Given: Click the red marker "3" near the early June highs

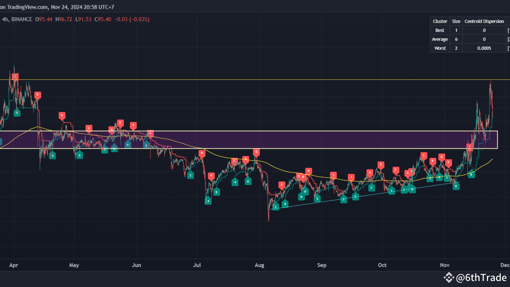Looking at the screenshot, I should (119, 123).
